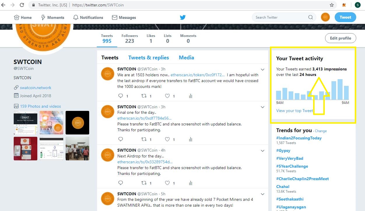Open the #Gypsy trend
Screen dimensions: 365x211
point(283,150)
